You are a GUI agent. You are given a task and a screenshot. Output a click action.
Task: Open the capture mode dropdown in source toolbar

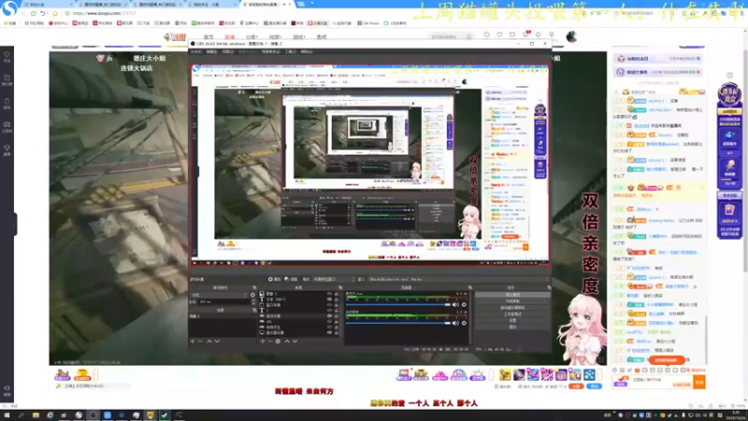tap(334, 279)
